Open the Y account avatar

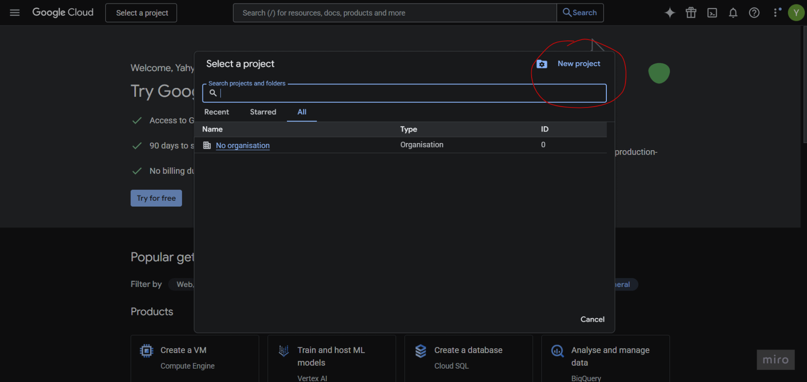tap(796, 13)
